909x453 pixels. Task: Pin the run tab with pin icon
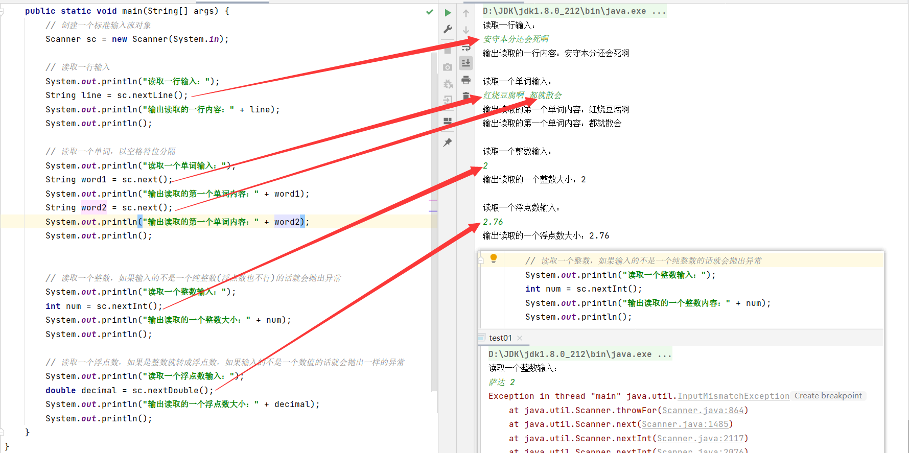tap(448, 142)
